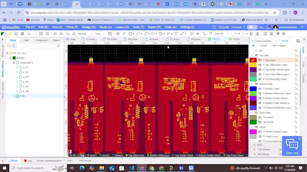
Task: Click the lock icon for 1 Top Layer
Action: [x=296, y=60]
